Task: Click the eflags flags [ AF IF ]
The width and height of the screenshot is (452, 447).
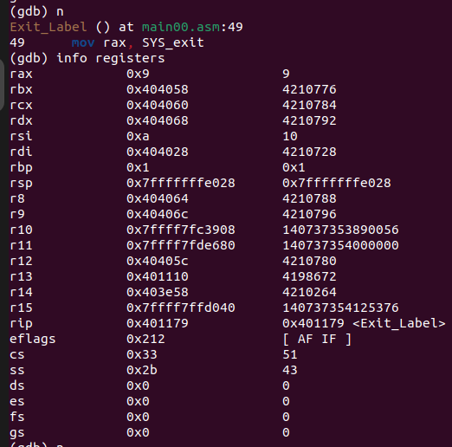Action: (x=317, y=339)
